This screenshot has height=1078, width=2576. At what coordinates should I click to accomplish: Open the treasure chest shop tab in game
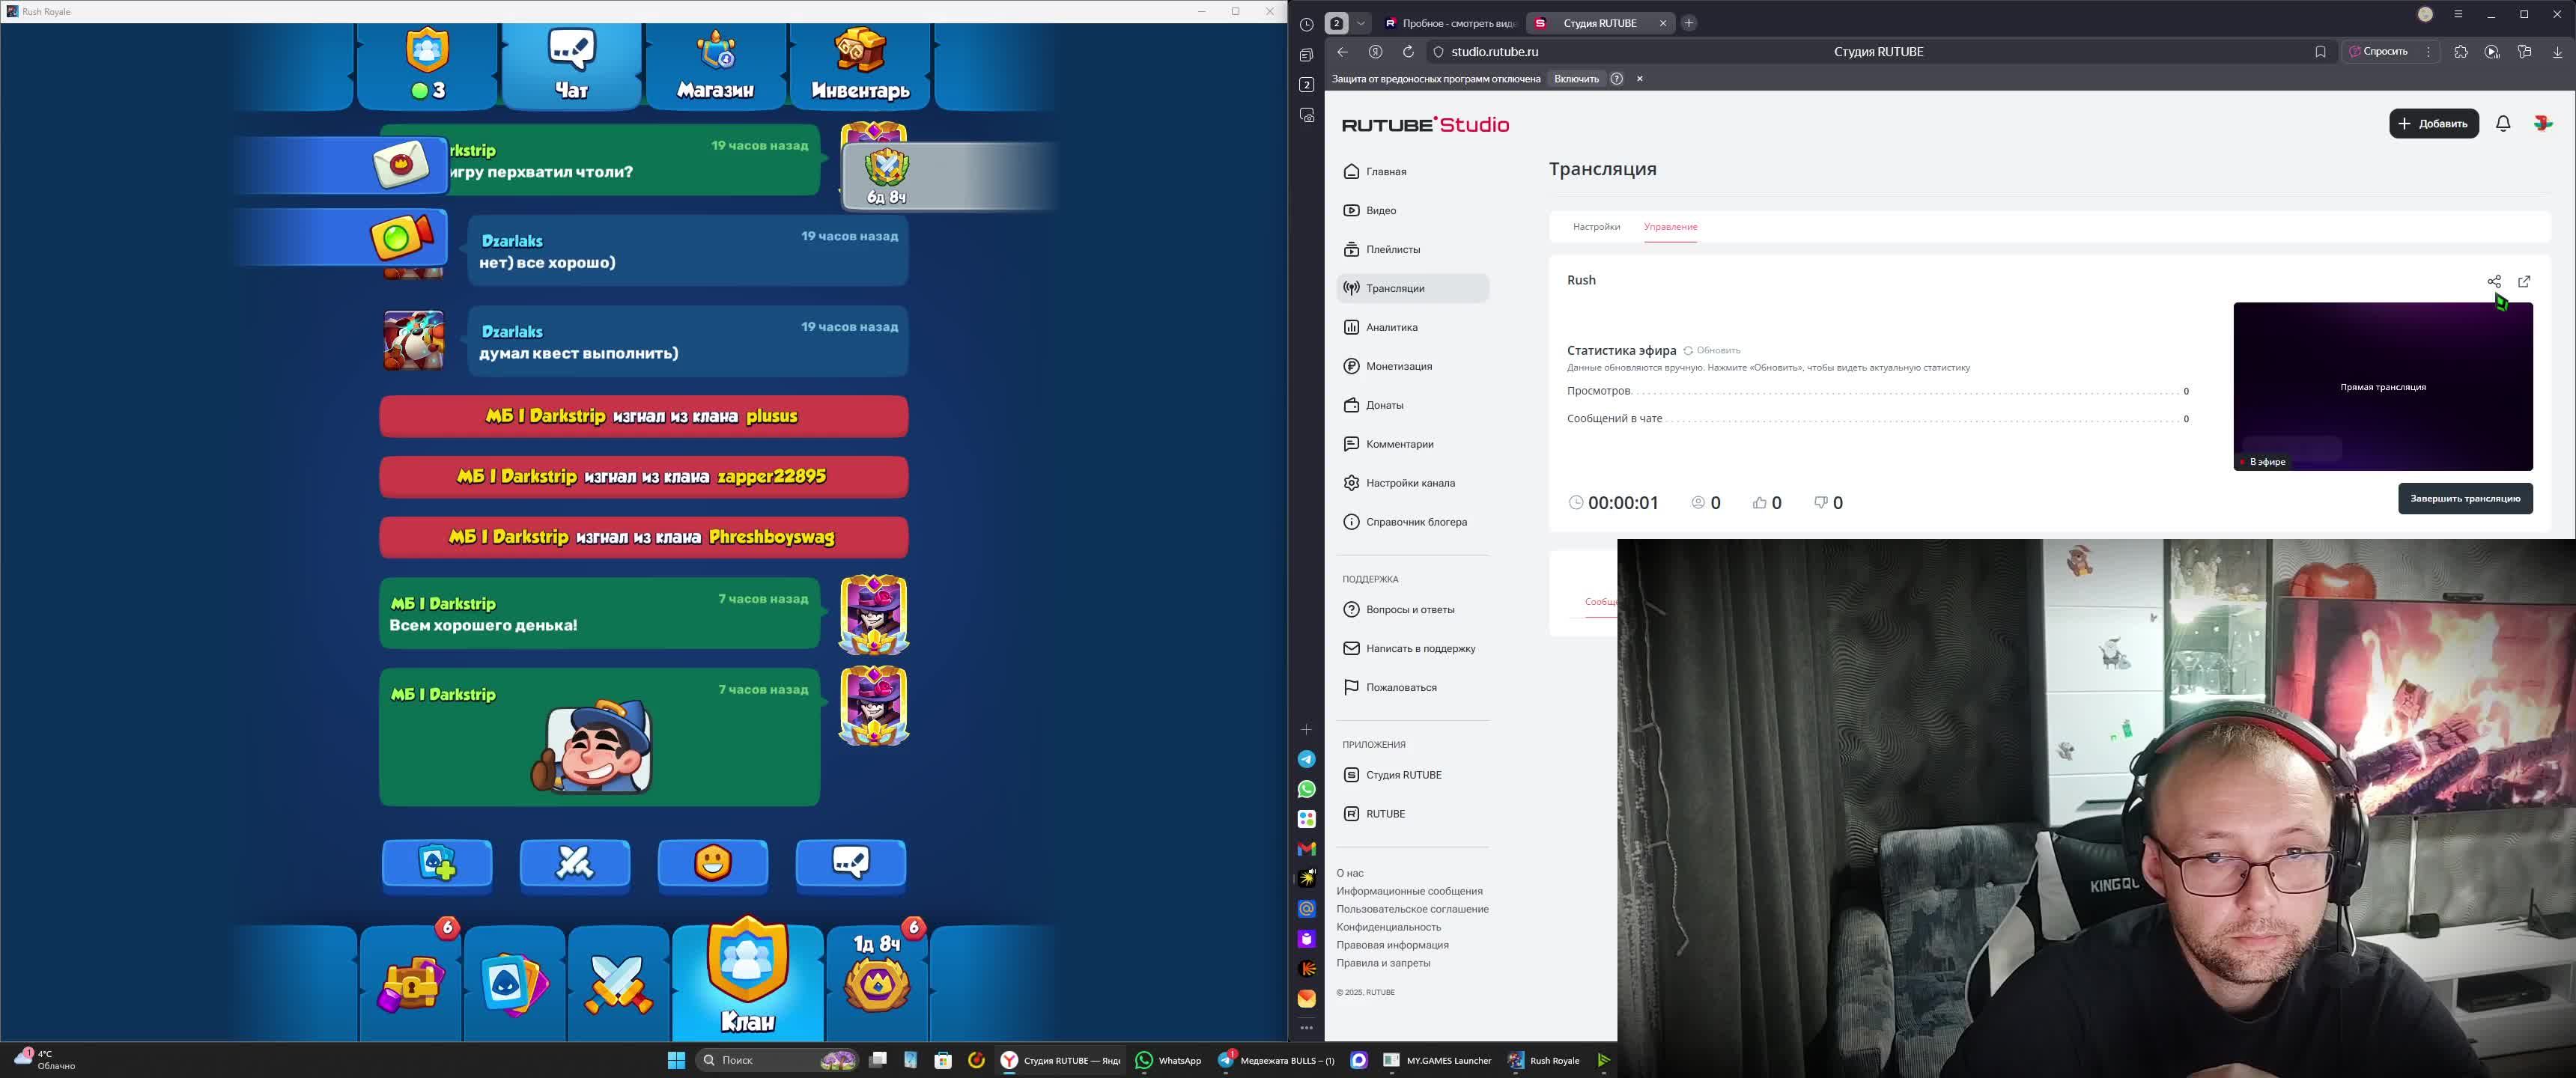(411, 983)
